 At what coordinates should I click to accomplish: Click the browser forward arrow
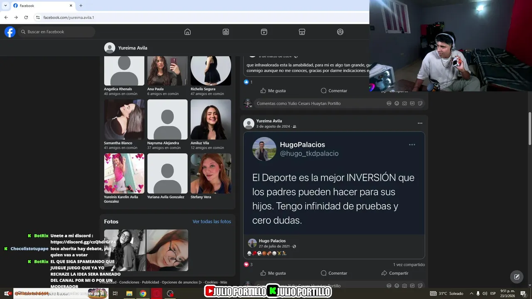16,17
